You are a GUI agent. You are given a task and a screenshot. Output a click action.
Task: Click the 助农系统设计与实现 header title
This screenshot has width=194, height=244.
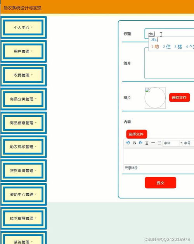click(23, 8)
